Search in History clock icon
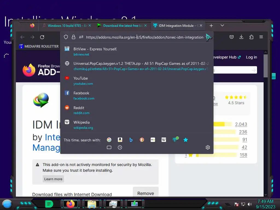The width and height of the screenshot is (280, 210). pos(120,147)
